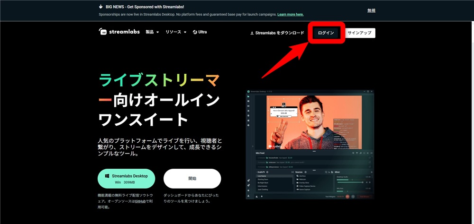The image size is (474, 224).
Task: Click the Streamlabs logo in the header
Action: (119, 32)
